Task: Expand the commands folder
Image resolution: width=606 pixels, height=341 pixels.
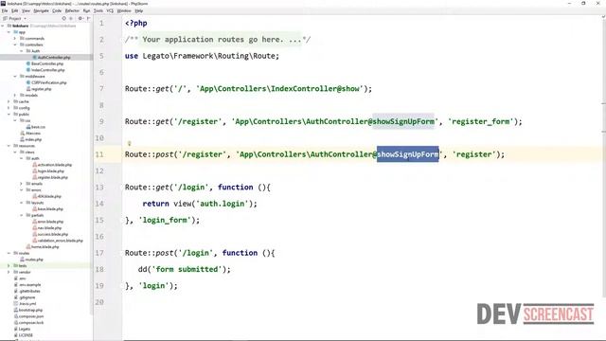Action: [15, 38]
